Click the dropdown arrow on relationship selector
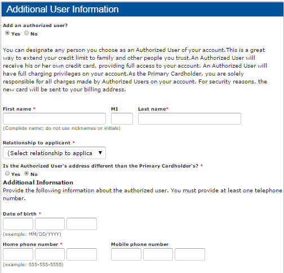This screenshot has height=273, width=284. tap(100, 153)
